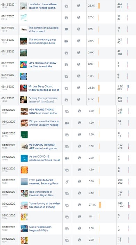
Task: Click photo icon for Mr. Lee Beng Chuan post
Action: 66,88
